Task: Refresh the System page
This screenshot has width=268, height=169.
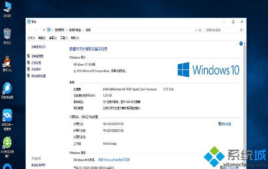Action: coord(200,30)
